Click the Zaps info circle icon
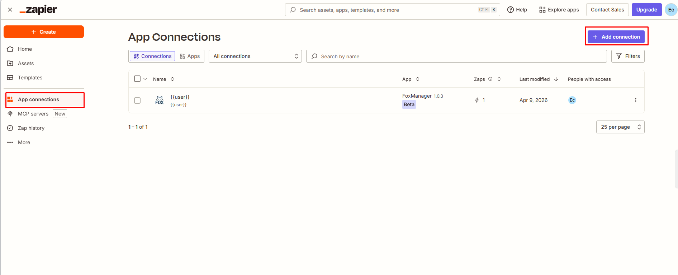The height and width of the screenshot is (275, 678). (x=490, y=79)
